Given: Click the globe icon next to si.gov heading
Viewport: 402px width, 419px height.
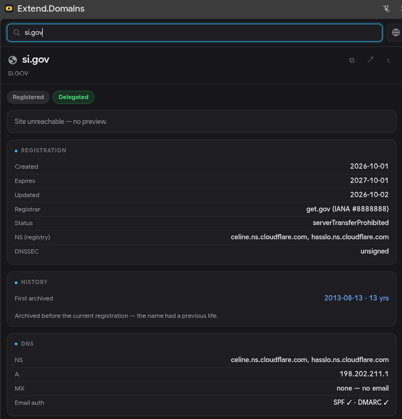Looking at the screenshot, I should pos(13,60).
